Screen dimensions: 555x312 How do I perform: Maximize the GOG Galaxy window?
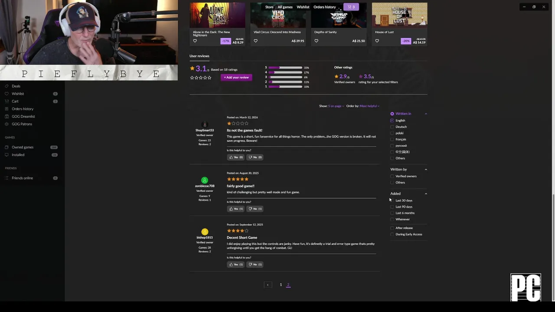(534, 7)
